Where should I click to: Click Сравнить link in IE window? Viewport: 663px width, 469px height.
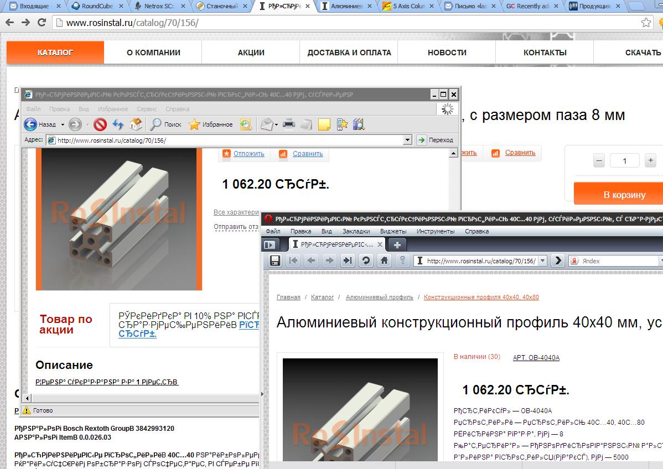tap(308, 154)
